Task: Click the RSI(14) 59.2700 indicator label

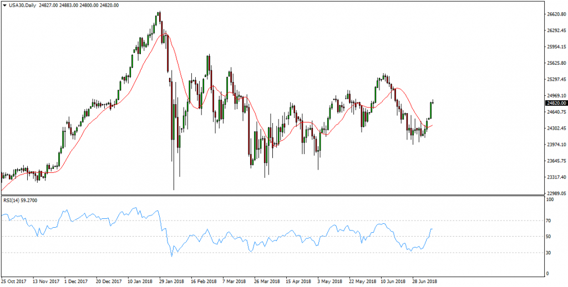Action: [x=21, y=199]
